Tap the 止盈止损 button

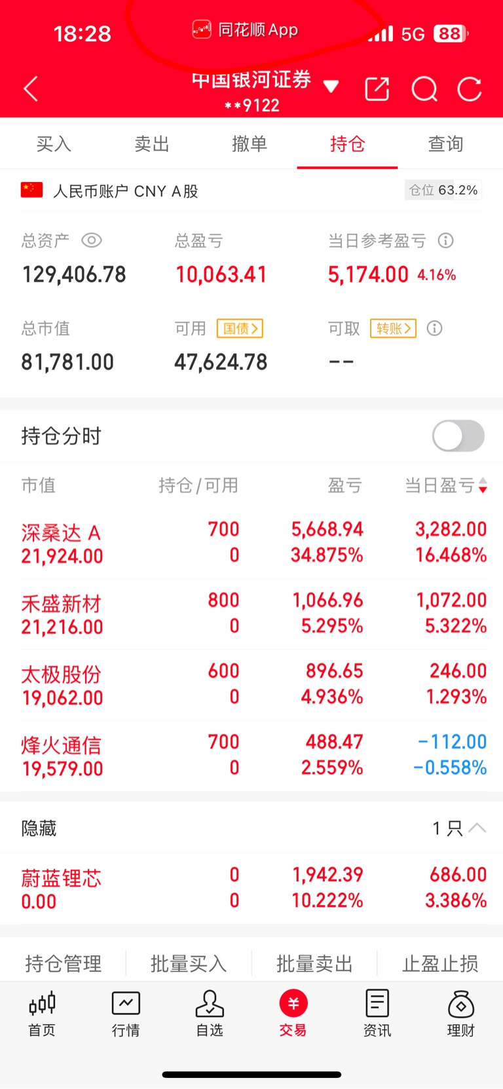[440, 963]
